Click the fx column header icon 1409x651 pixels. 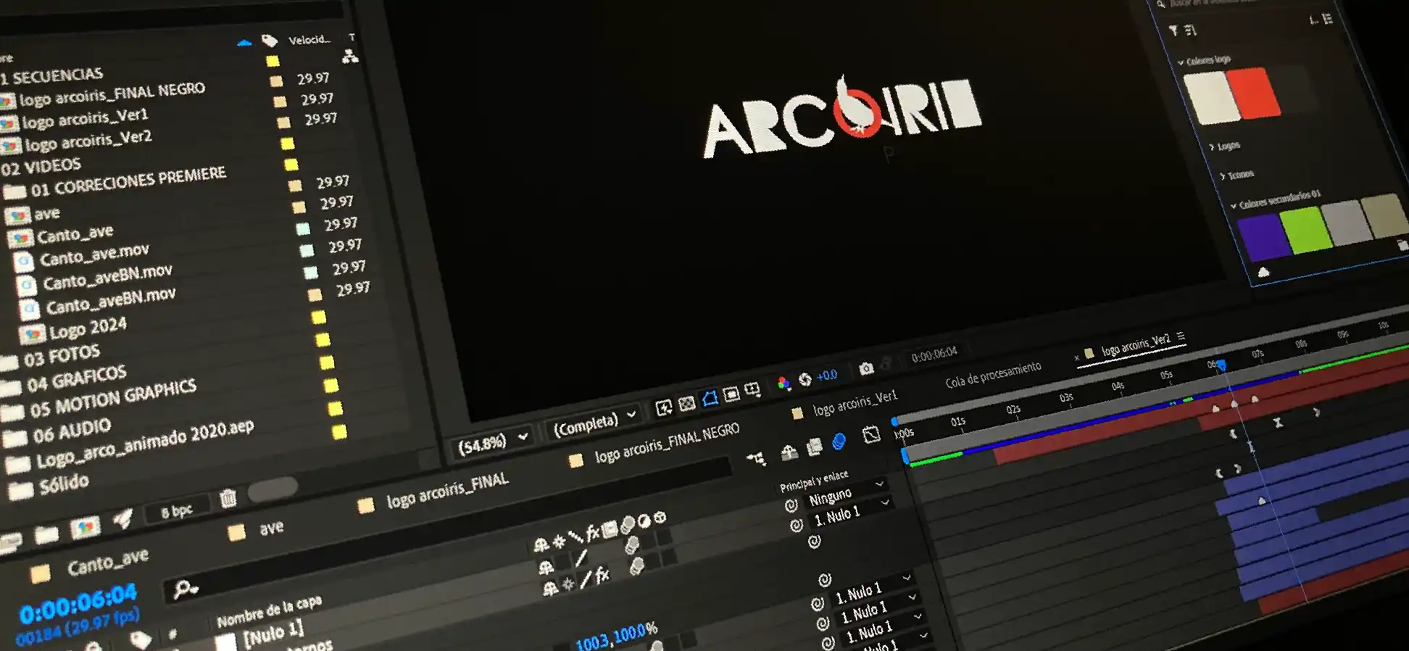pos(593,533)
